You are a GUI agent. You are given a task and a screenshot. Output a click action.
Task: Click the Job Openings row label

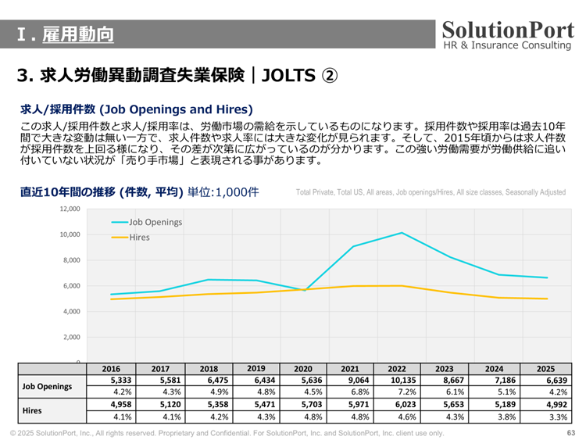tap(47, 386)
